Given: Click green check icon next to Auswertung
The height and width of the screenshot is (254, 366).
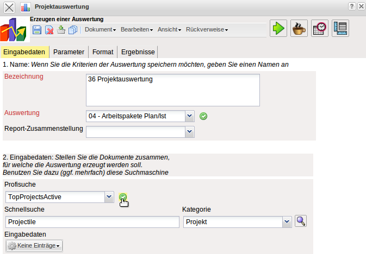Looking at the screenshot, I should (203, 116).
